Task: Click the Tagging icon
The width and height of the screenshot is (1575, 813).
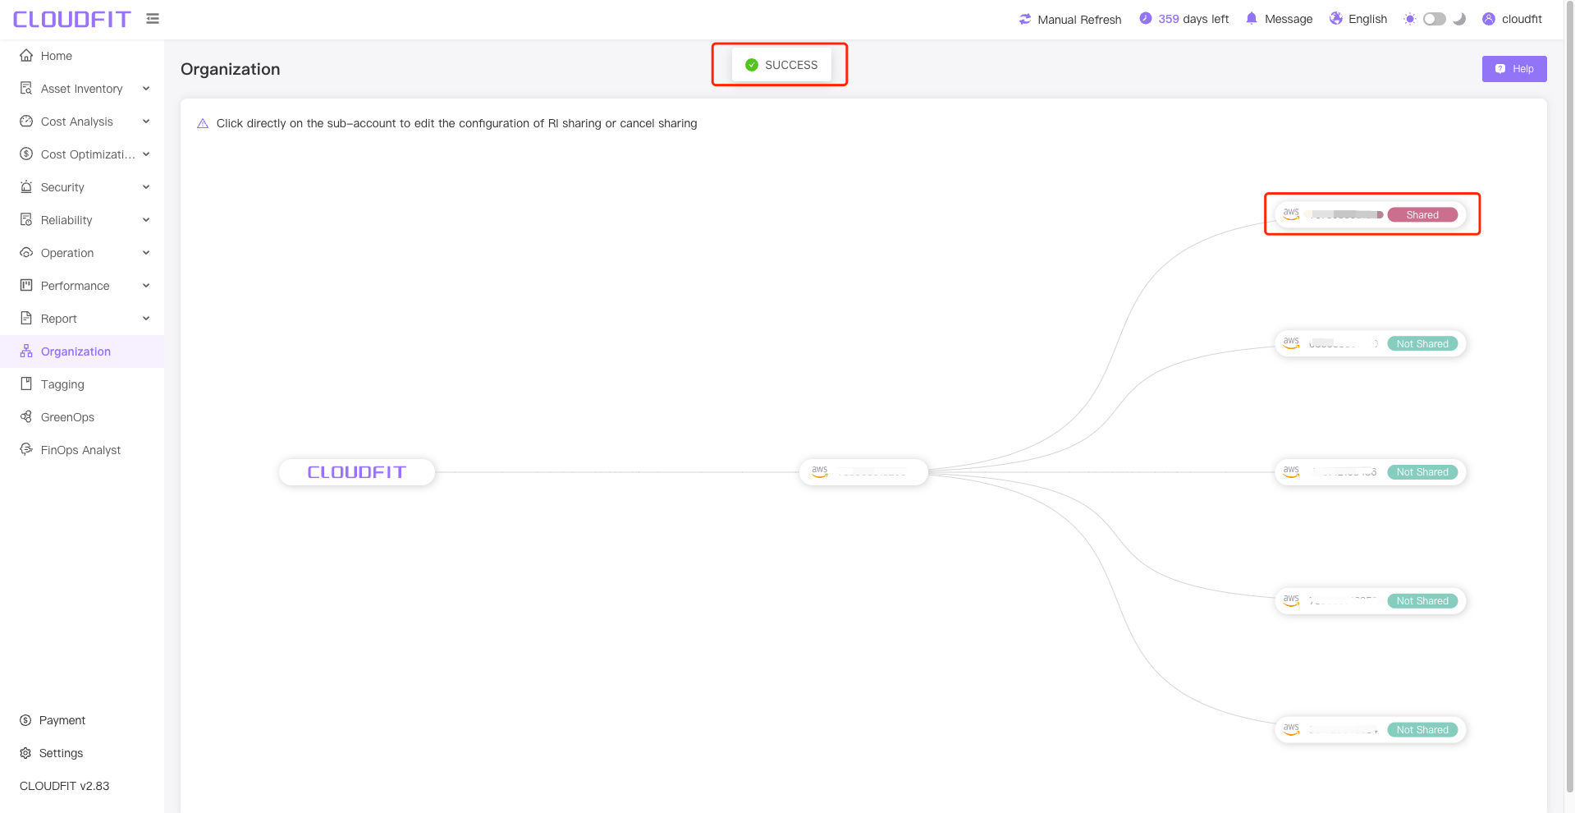Action: pos(26,384)
